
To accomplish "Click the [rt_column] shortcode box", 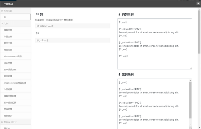I will tap(73, 40).
